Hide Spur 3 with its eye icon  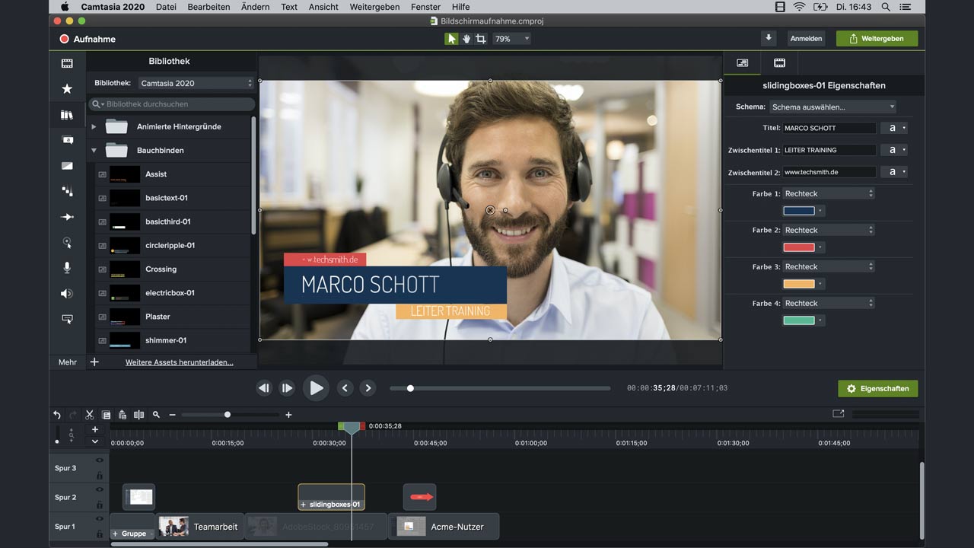pos(99,460)
